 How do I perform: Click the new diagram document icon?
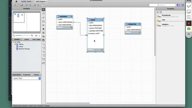(43, 5)
